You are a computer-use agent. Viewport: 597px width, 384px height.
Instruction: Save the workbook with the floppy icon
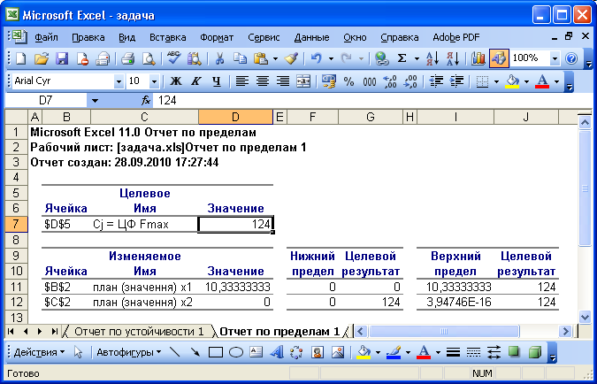coord(62,58)
